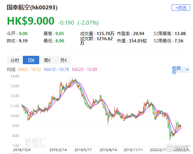Open the 前复权 adjustment dropdown
Image resolution: width=193 pixels, height=154 pixels.
181,70
